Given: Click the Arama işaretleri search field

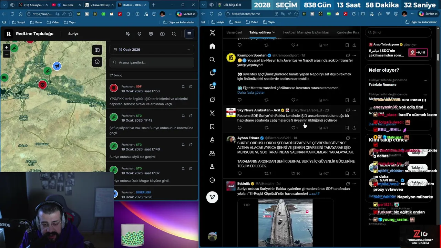Looking at the screenshot, I should coord(152,62).
